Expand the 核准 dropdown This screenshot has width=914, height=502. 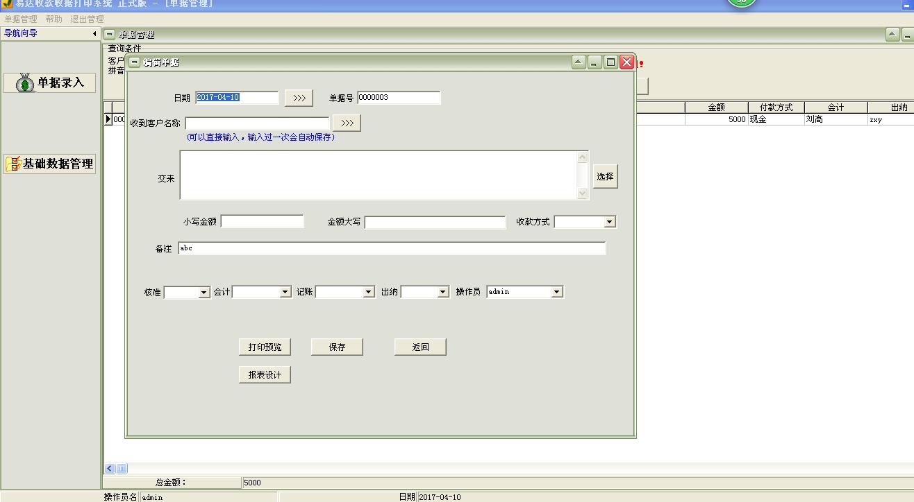tap(204, 292)
